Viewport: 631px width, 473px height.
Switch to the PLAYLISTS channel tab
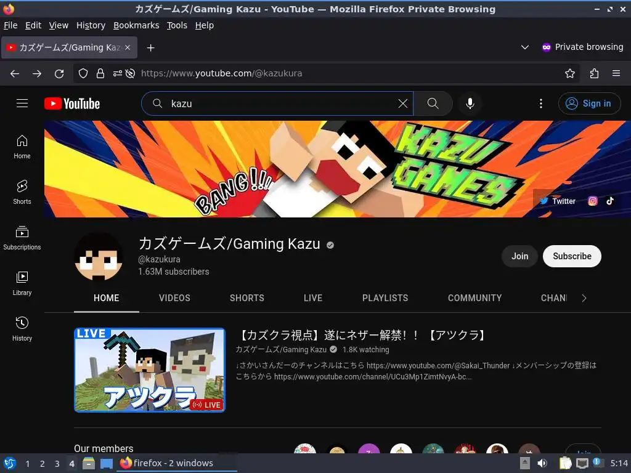pos(385,298)
